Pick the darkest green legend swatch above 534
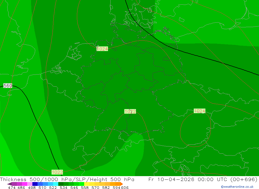This screenshot has width=259, height=189. click(x=61, y=184)
